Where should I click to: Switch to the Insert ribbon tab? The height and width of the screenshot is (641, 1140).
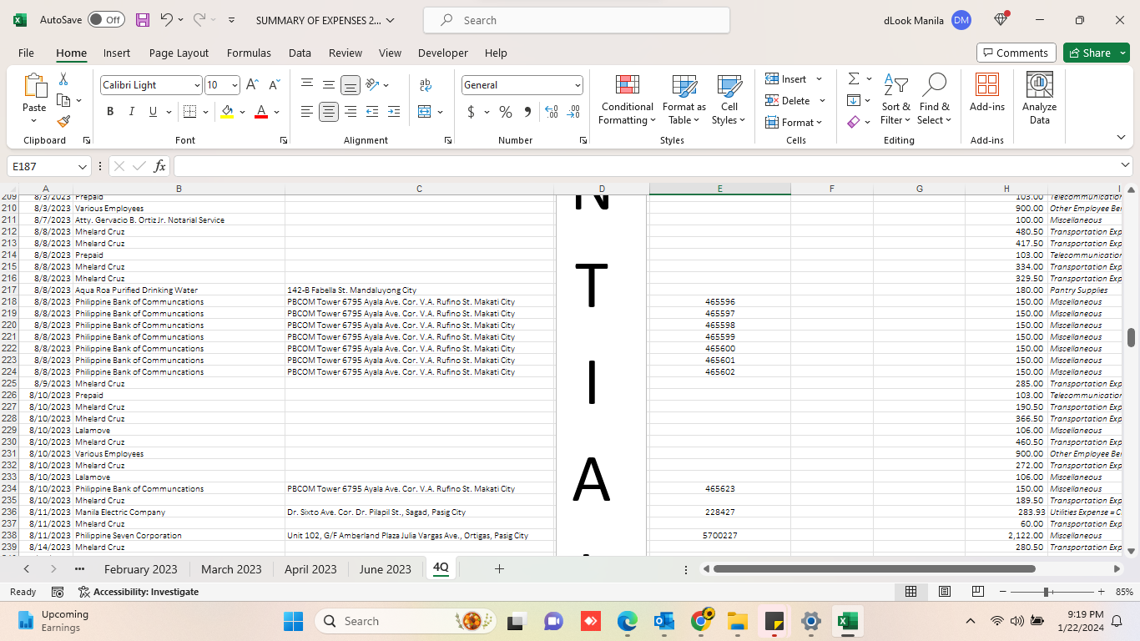(x=117, y=53)
